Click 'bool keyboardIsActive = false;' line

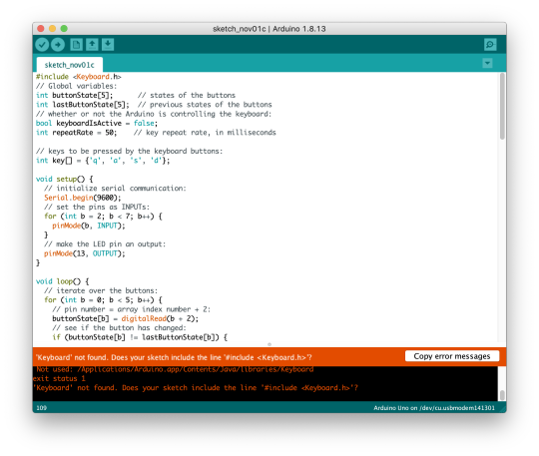point(97,123)
